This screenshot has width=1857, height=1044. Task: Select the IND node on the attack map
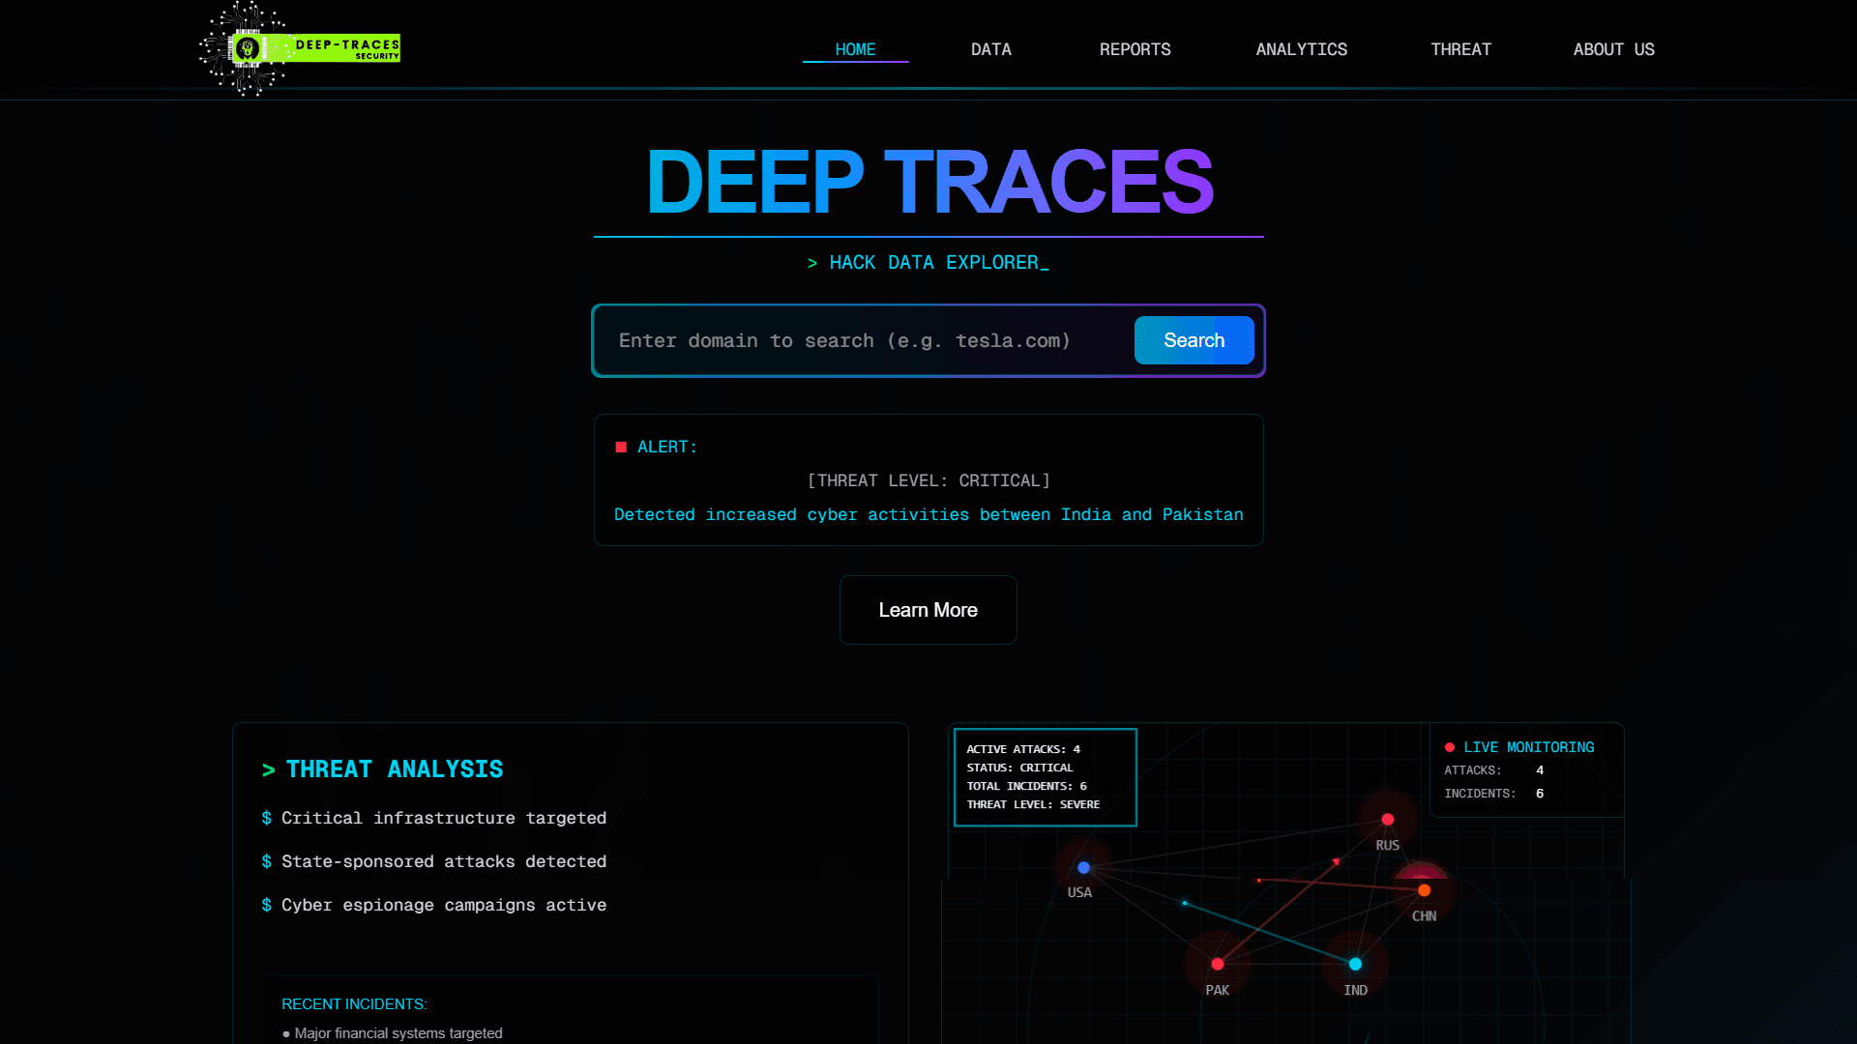[1354, 963]
